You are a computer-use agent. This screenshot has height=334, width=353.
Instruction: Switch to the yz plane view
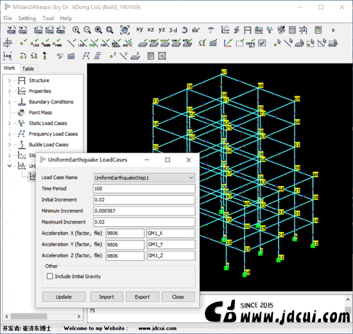click(x=162, y=29)
